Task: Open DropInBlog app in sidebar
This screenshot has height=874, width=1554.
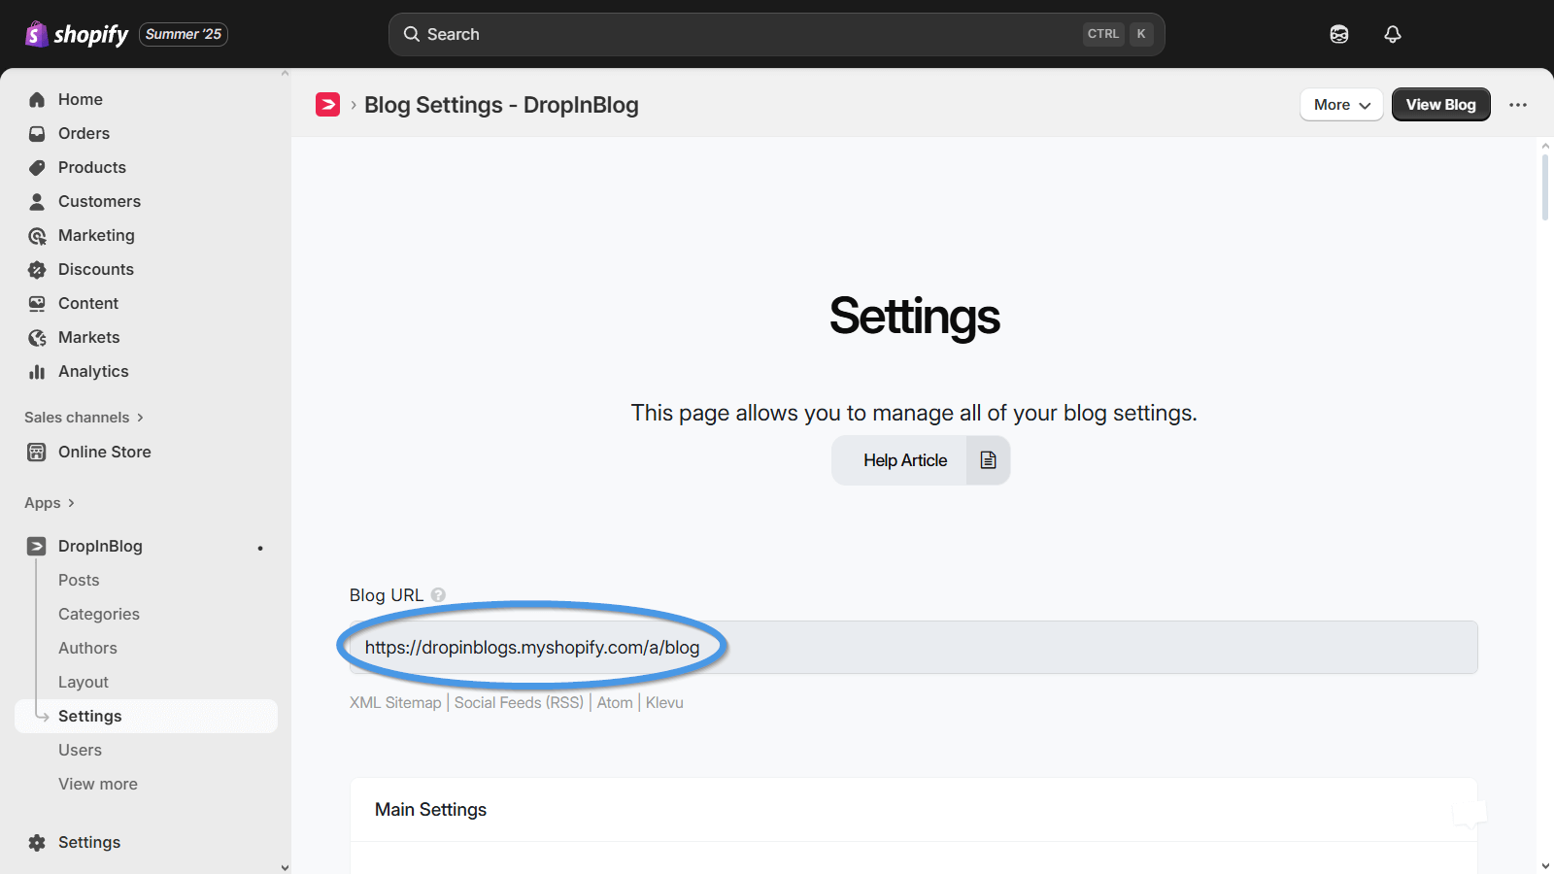Action: point(100,546)
